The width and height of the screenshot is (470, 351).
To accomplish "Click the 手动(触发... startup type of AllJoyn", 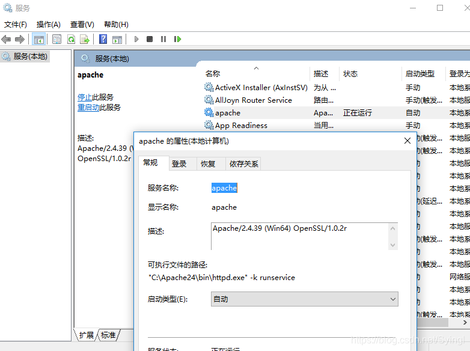I will (424, 100).
